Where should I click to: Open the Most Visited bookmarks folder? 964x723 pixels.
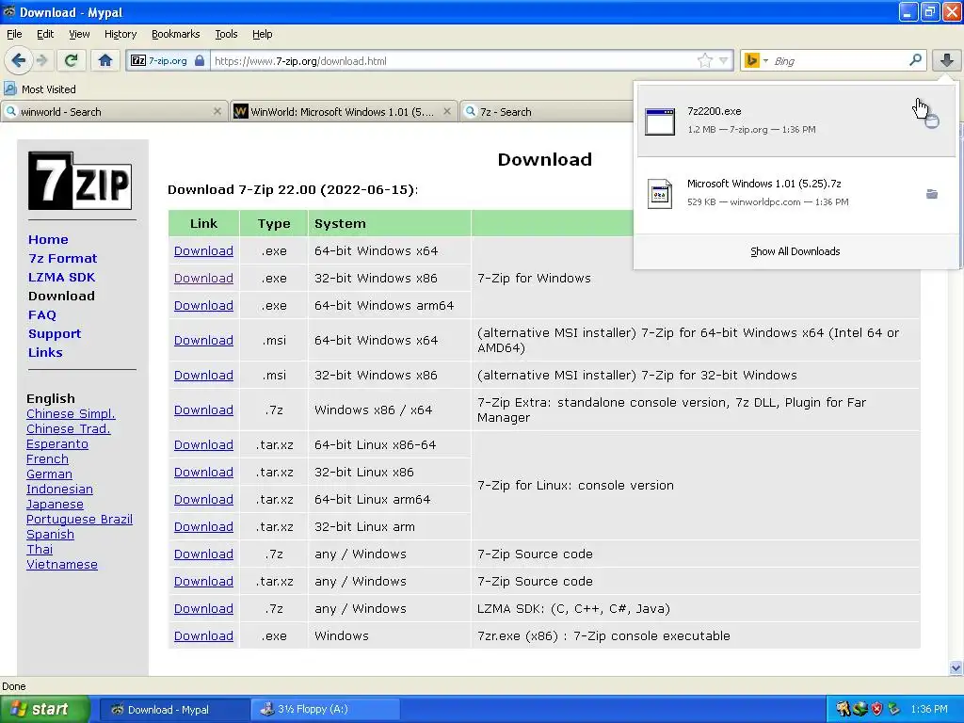pyautogui.click(x=40, y=89)
